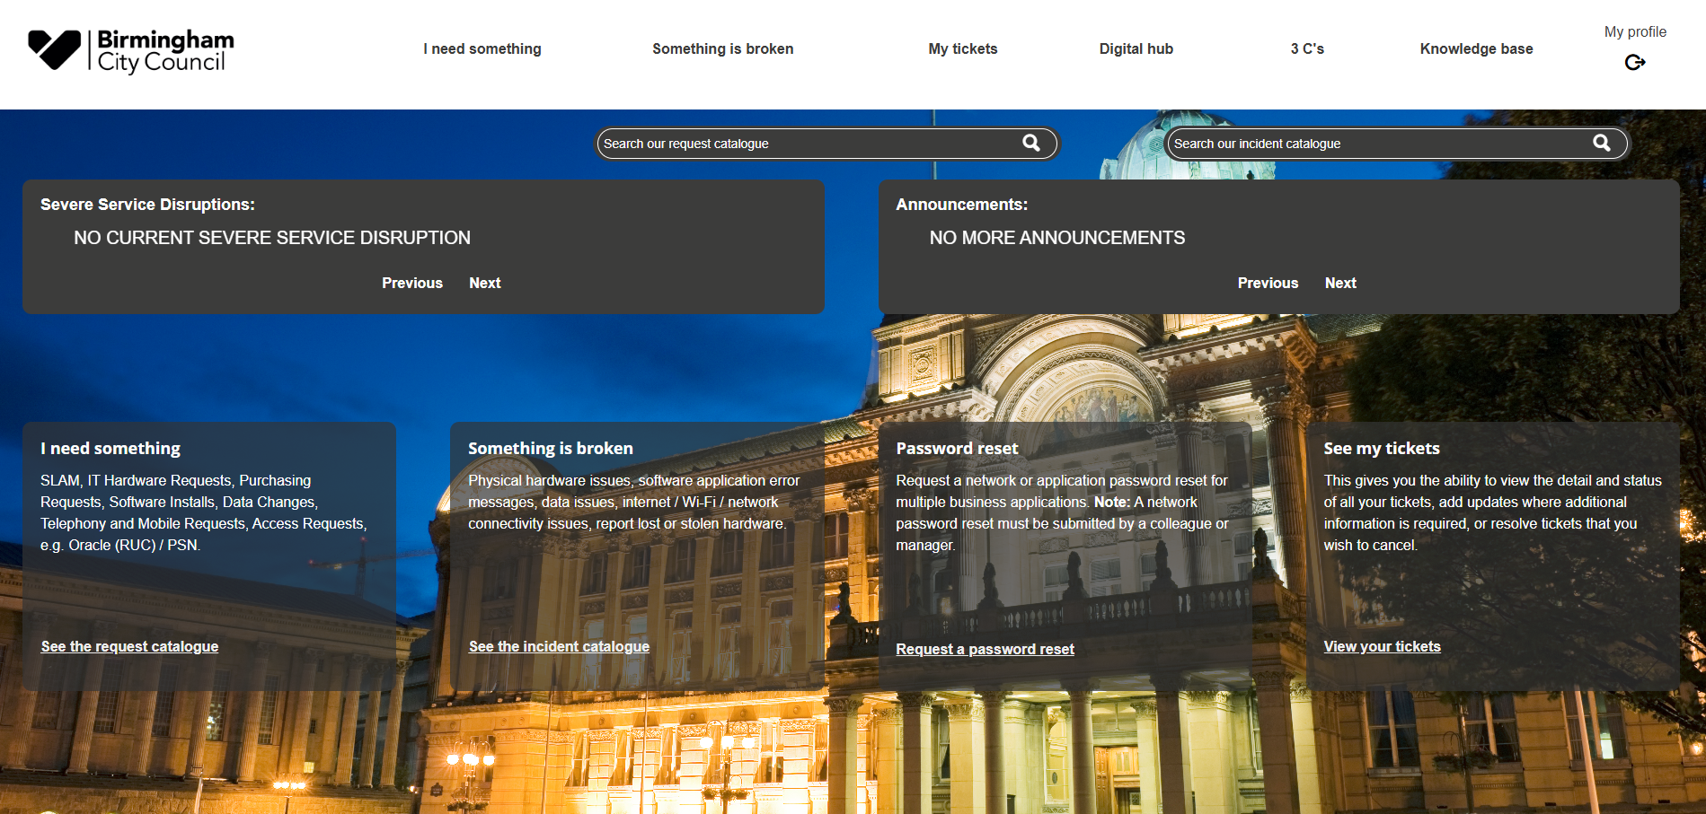This screenshot has height=814, width=1706.
Task: Click View your tickets
Action: (1382, 646)
